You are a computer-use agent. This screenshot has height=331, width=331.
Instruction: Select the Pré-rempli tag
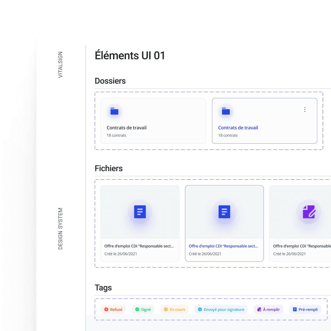pos(305,309)
